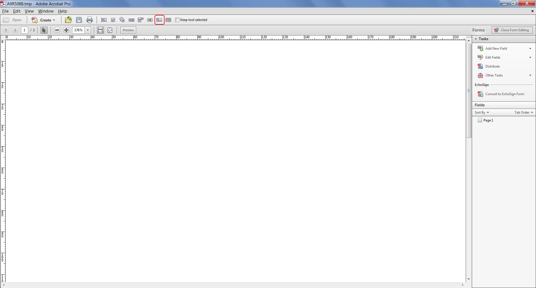The height and width of the screenshot is (288, 536).
Task: Open the Help menu
Action: tap(62, 11)
